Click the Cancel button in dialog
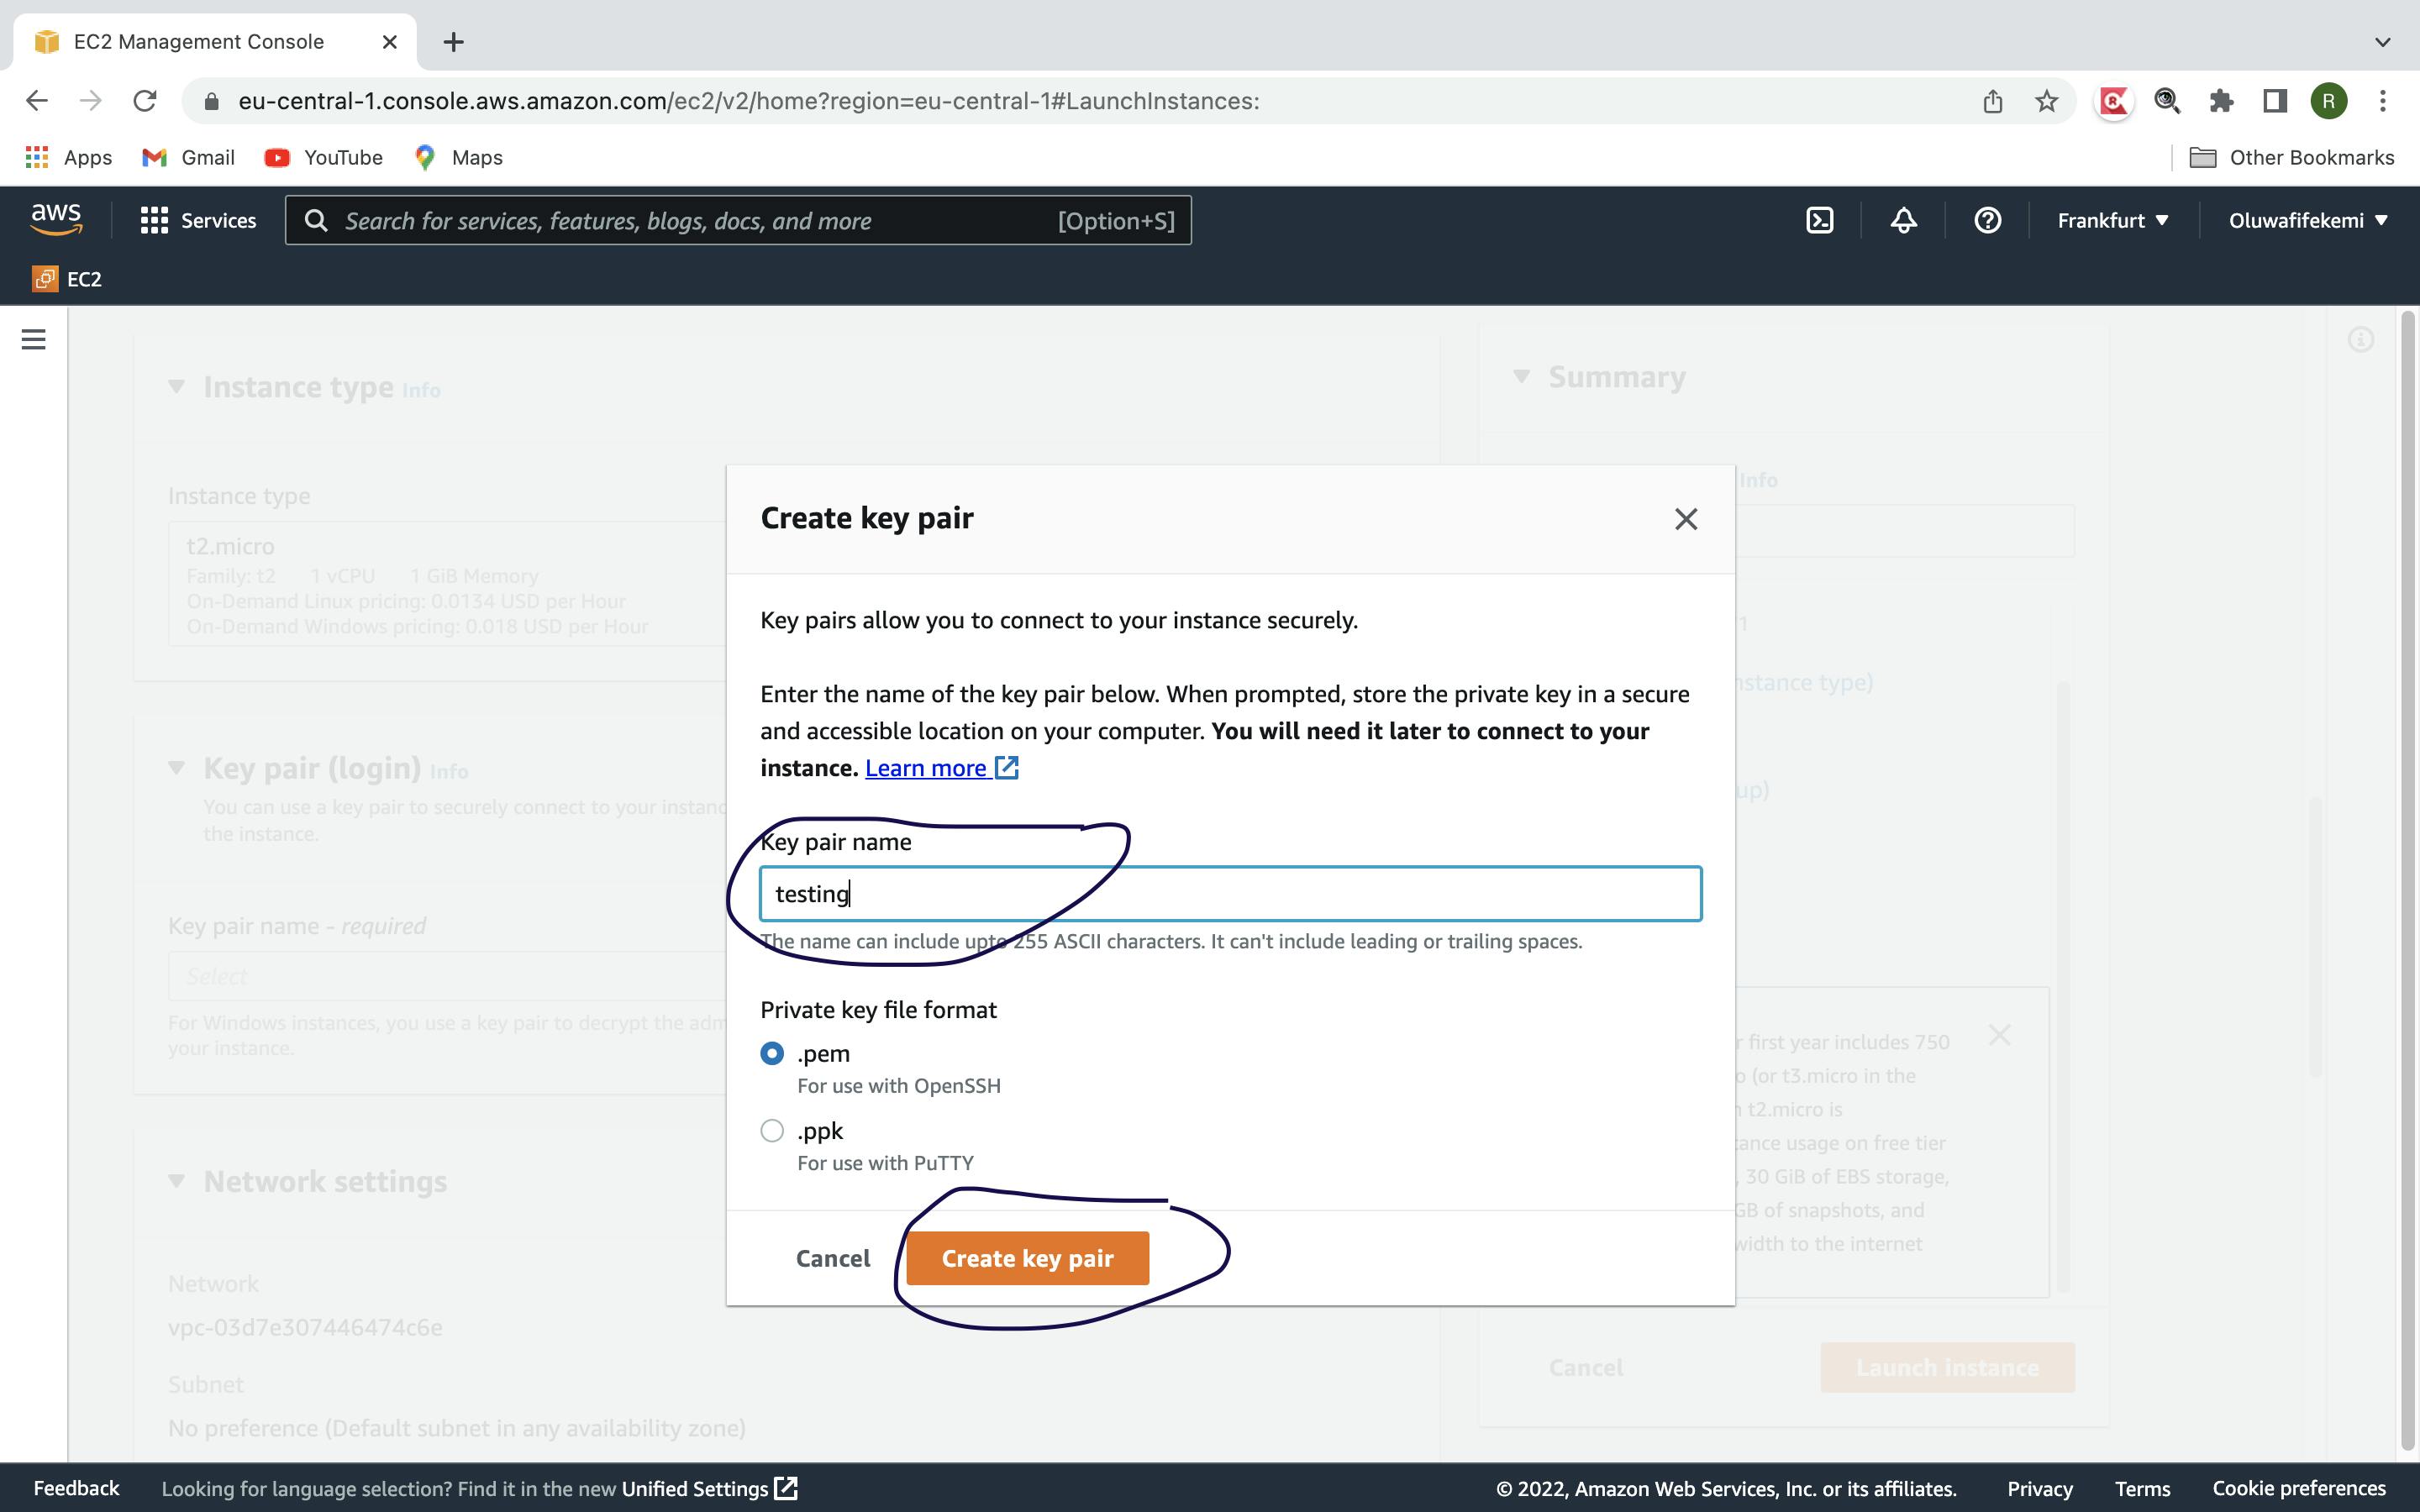 point(833,1257)
